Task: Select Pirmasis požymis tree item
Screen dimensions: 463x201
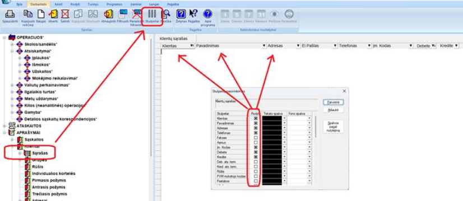Action: [49, 180]
